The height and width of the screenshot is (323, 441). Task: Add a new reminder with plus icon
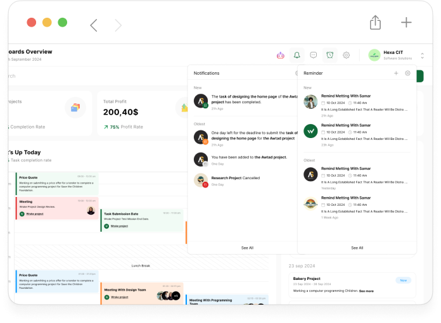396,73
